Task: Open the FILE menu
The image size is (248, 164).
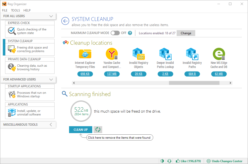Action: tap(5, 10)
